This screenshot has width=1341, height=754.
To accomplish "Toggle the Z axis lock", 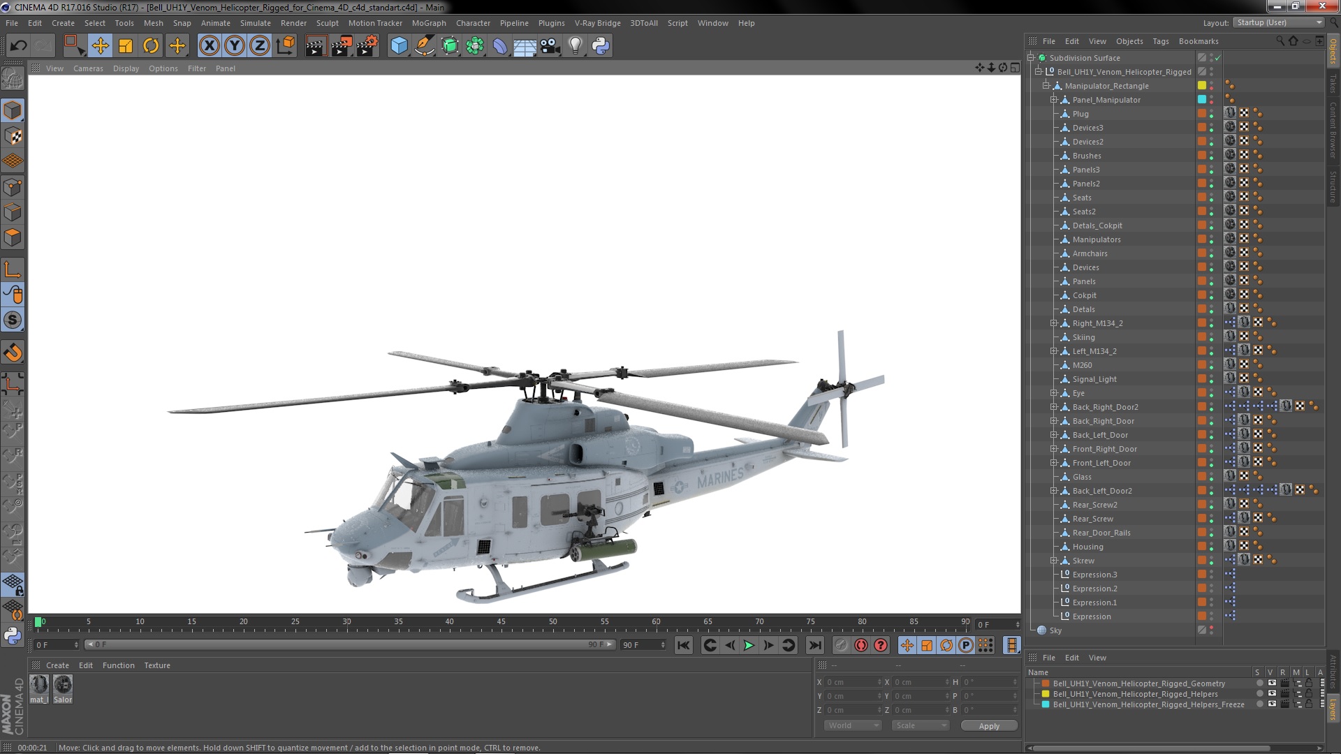I will [x=260, y=46].
